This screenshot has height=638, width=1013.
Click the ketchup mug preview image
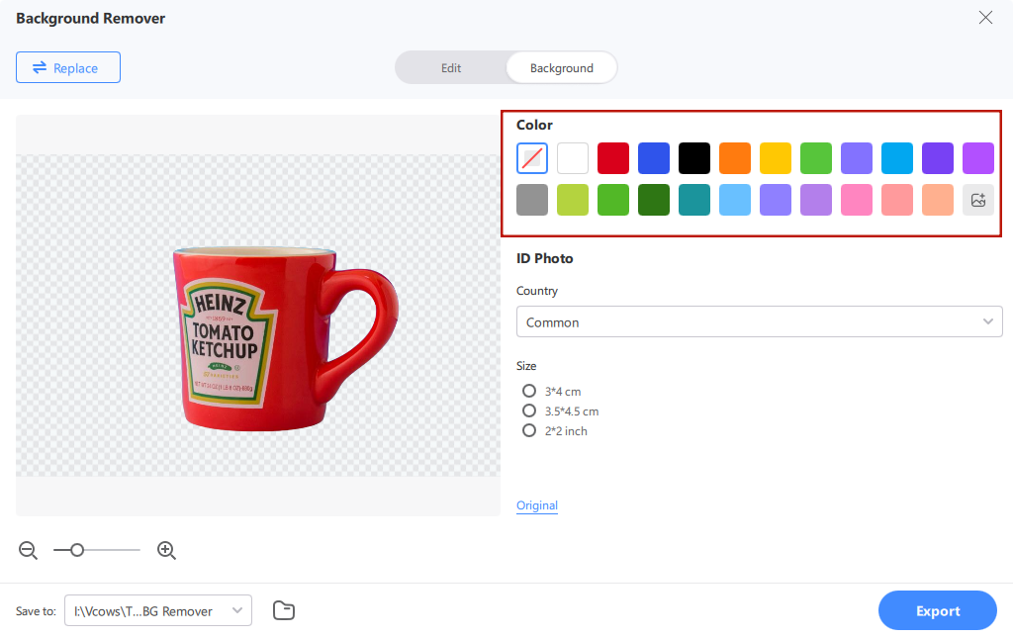(286, 338)
